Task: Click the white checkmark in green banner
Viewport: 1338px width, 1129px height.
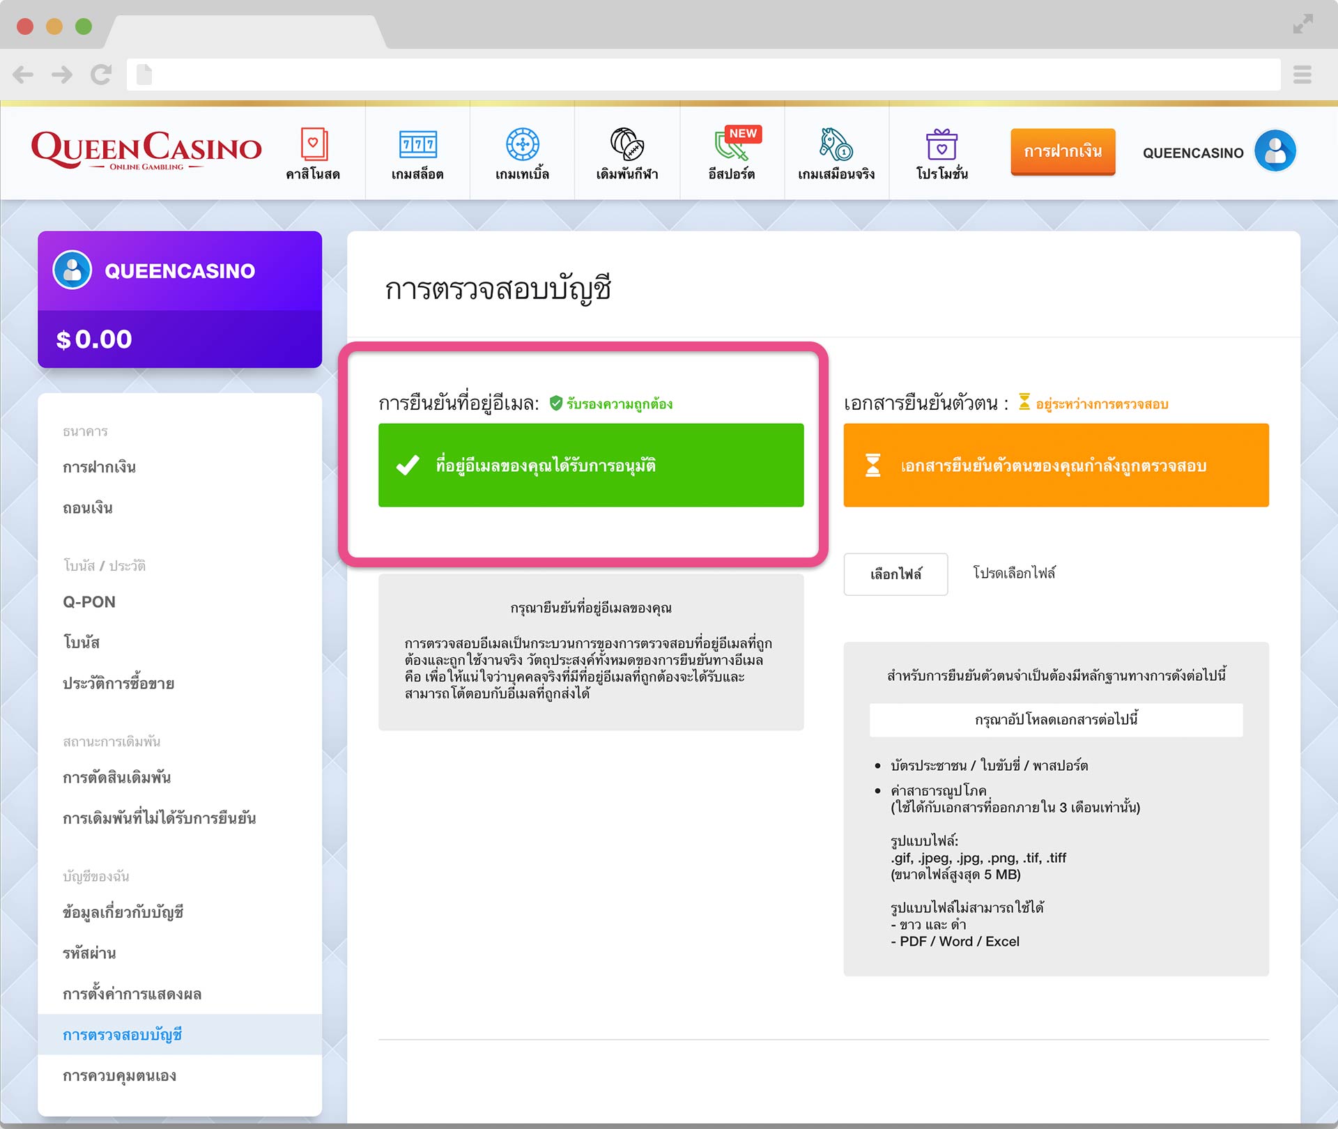Action: [x=408, y=464]
